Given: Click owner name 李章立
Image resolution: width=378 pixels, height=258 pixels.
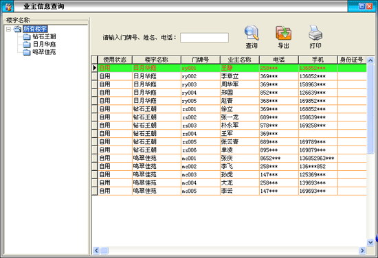Looking at the screenshot, I should click(230, 76).
